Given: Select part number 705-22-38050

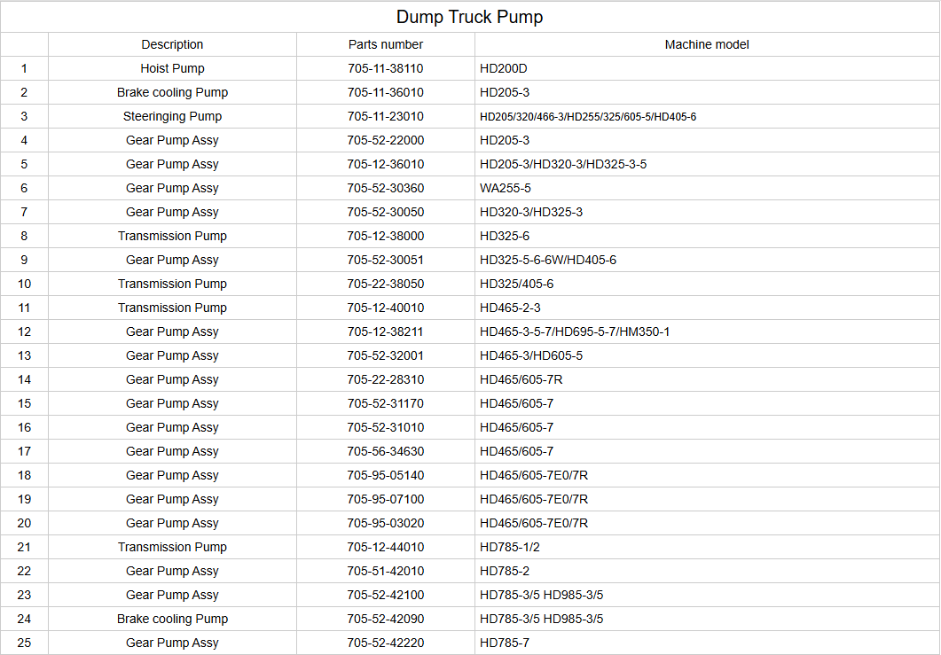Looking at the screenshot, I should tap(385, 285).
